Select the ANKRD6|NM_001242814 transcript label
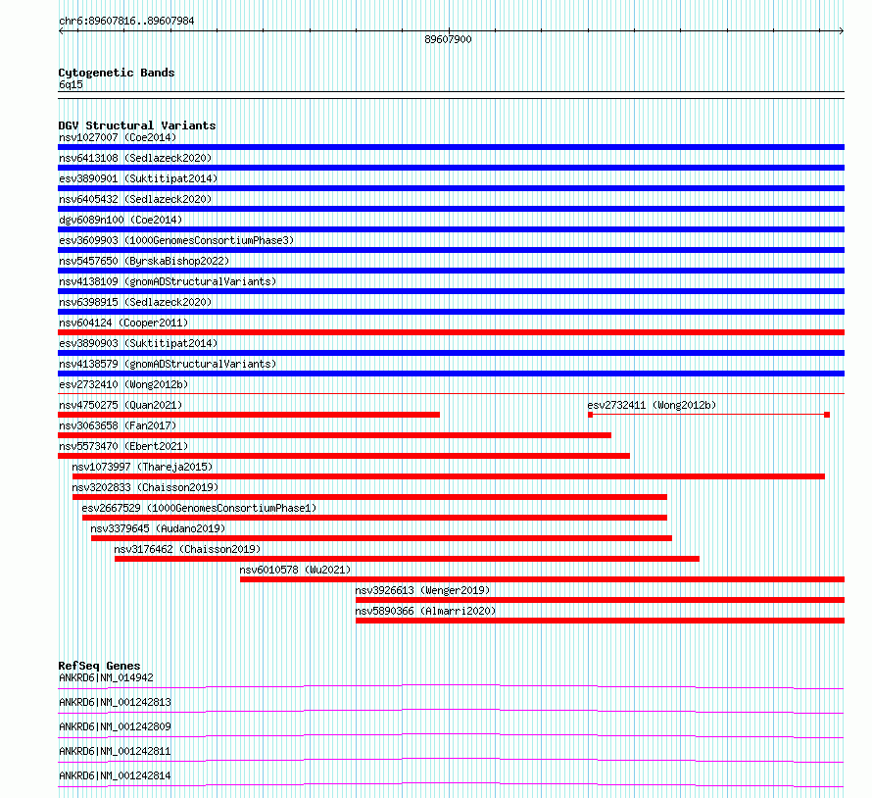This screenshot has height=798, width=872. (115, 775)
